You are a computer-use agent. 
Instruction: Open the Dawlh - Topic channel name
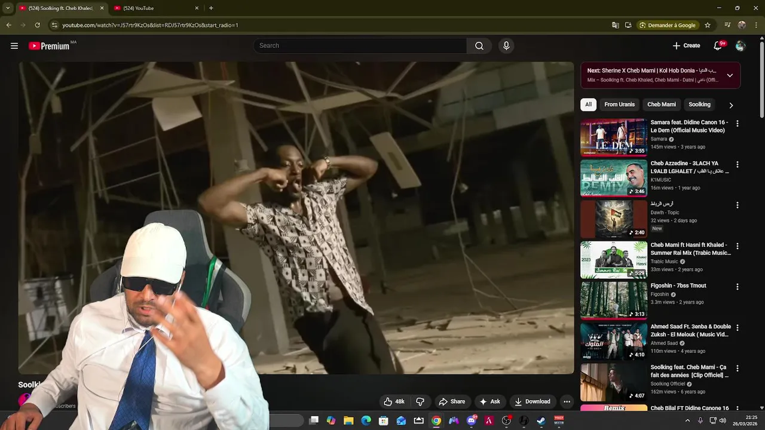[665, 213]
